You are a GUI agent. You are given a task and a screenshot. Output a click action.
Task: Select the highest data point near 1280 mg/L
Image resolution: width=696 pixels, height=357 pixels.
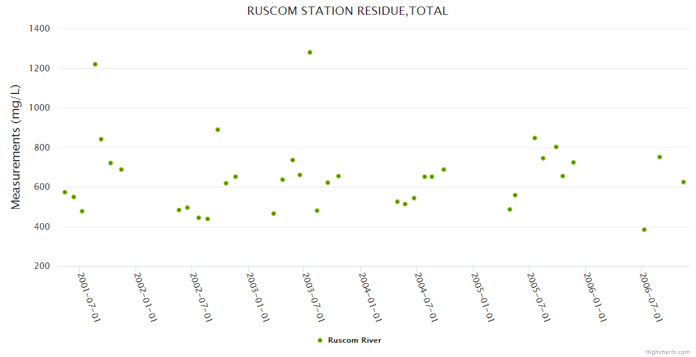coord(310,52)
